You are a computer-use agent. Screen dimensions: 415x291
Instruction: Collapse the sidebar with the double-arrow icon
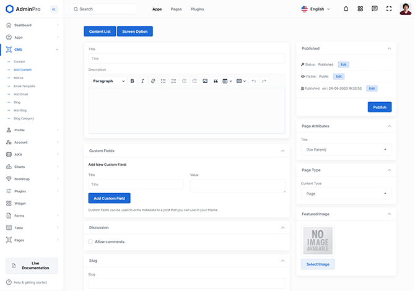(x=53, y=9)
